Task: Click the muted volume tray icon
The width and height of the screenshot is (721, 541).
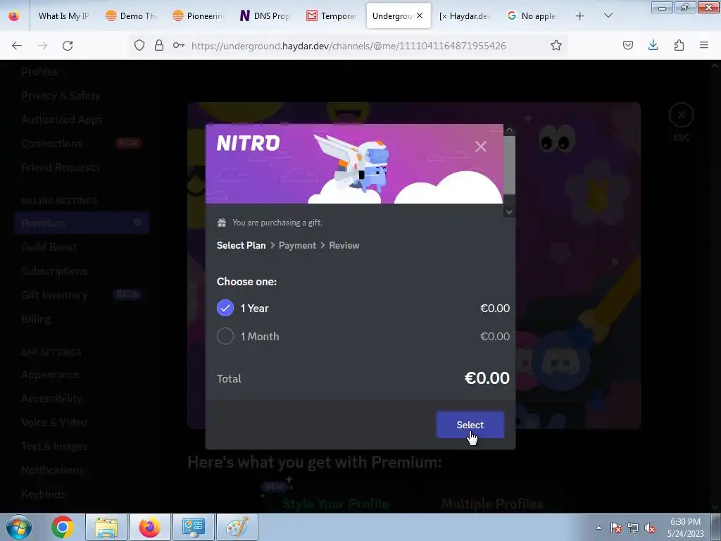Action: pos(650,528)
